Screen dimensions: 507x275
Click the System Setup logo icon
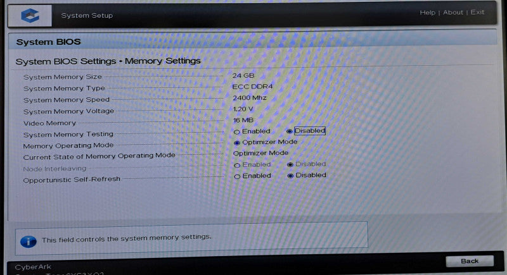(x=30, y=15)
